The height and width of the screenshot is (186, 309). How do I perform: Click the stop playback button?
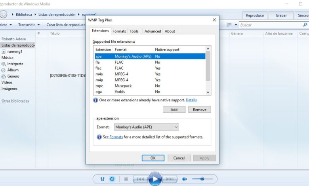click(126, 179)
